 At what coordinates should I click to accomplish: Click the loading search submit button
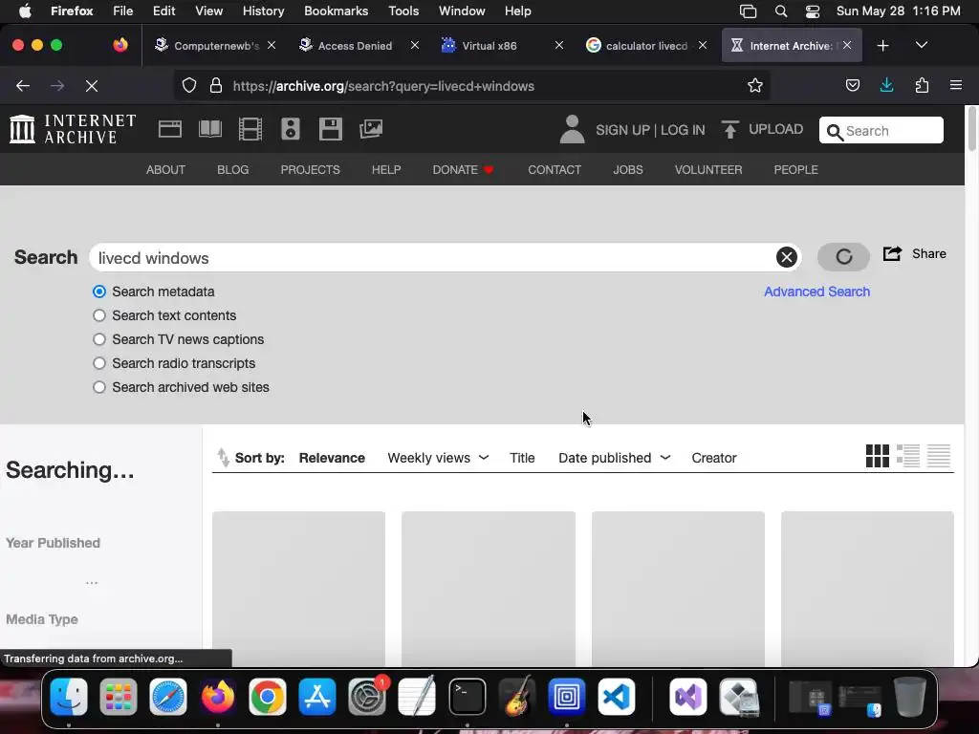click(843, 256)
